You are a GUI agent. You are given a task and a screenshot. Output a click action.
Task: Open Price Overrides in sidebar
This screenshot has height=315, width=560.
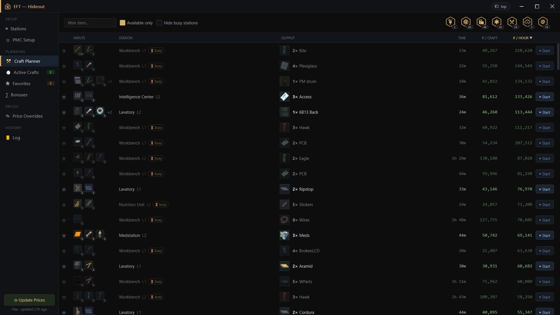29,116
